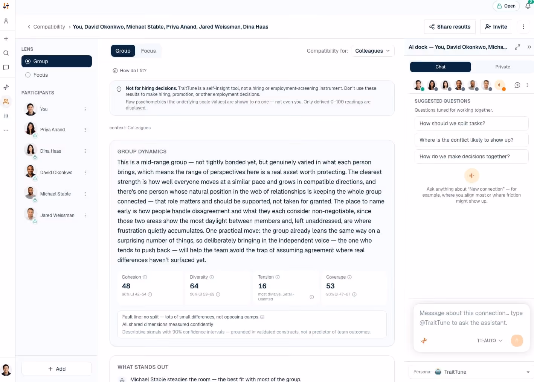Viewport: 534px width, 382px height.
Task: Click the message input field
Action: tap(471, 318)
